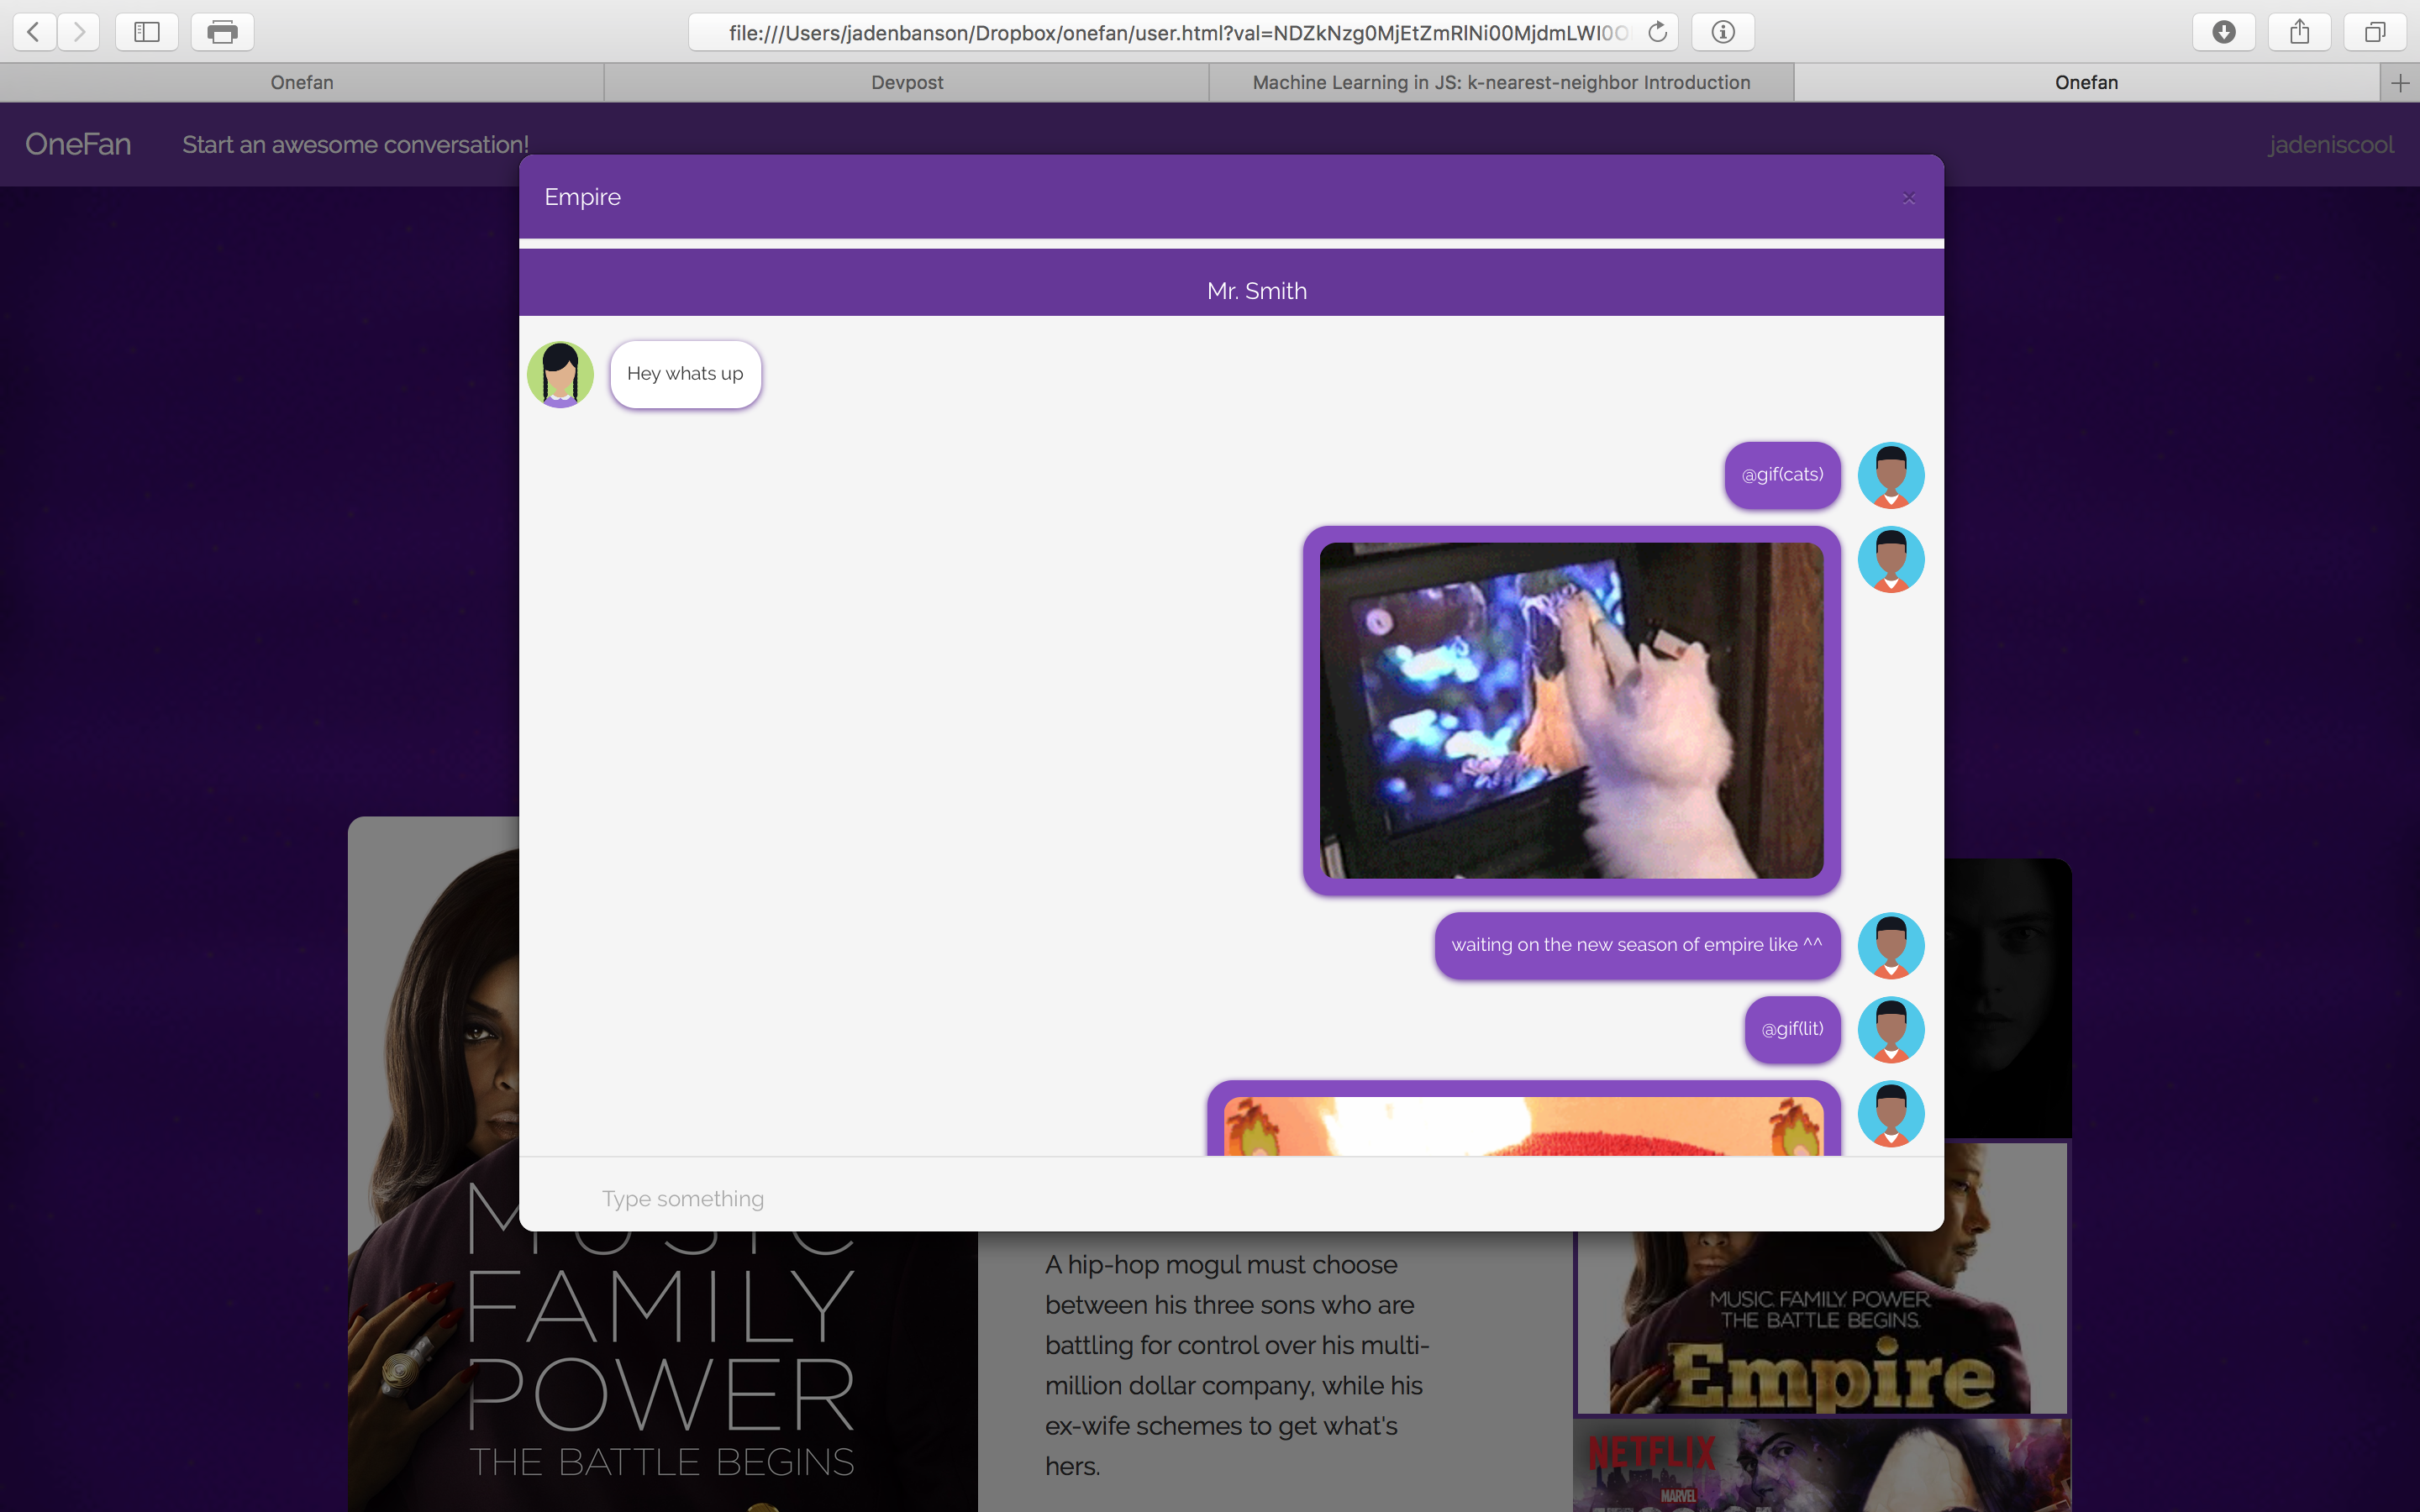
Task: Switch to Machine Learning in JS tab
Action: [1500, 83]
